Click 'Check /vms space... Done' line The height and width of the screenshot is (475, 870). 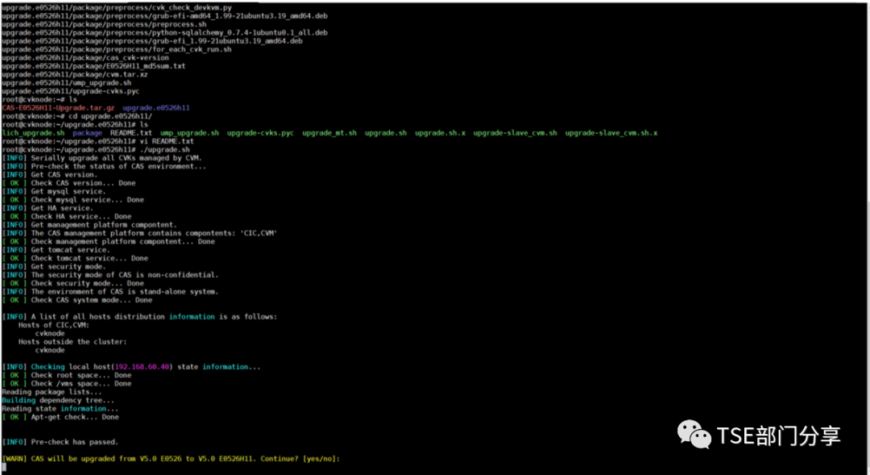[x=66, y=383]
